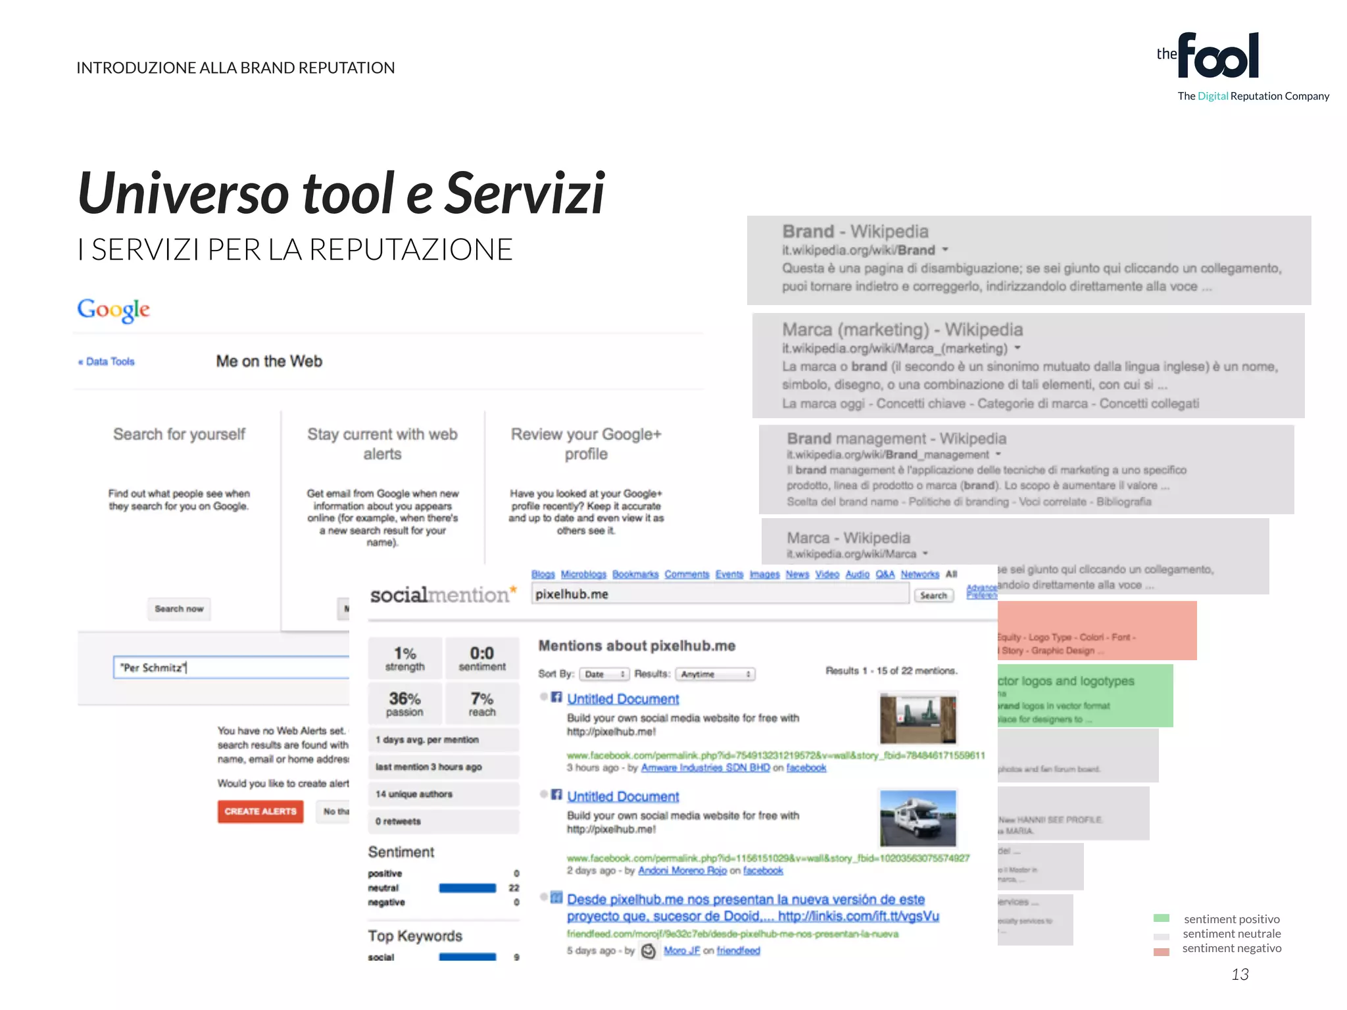
Task: Click the social keyword bar
Action: 468,957
